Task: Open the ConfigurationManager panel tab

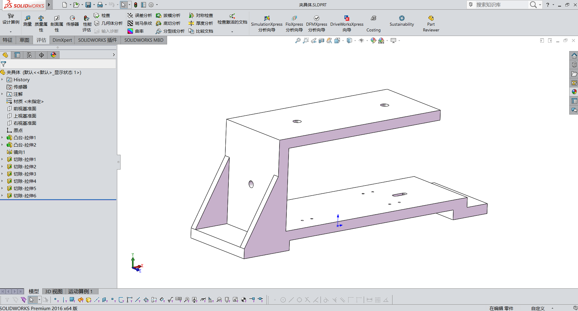Action: point(29,55)
